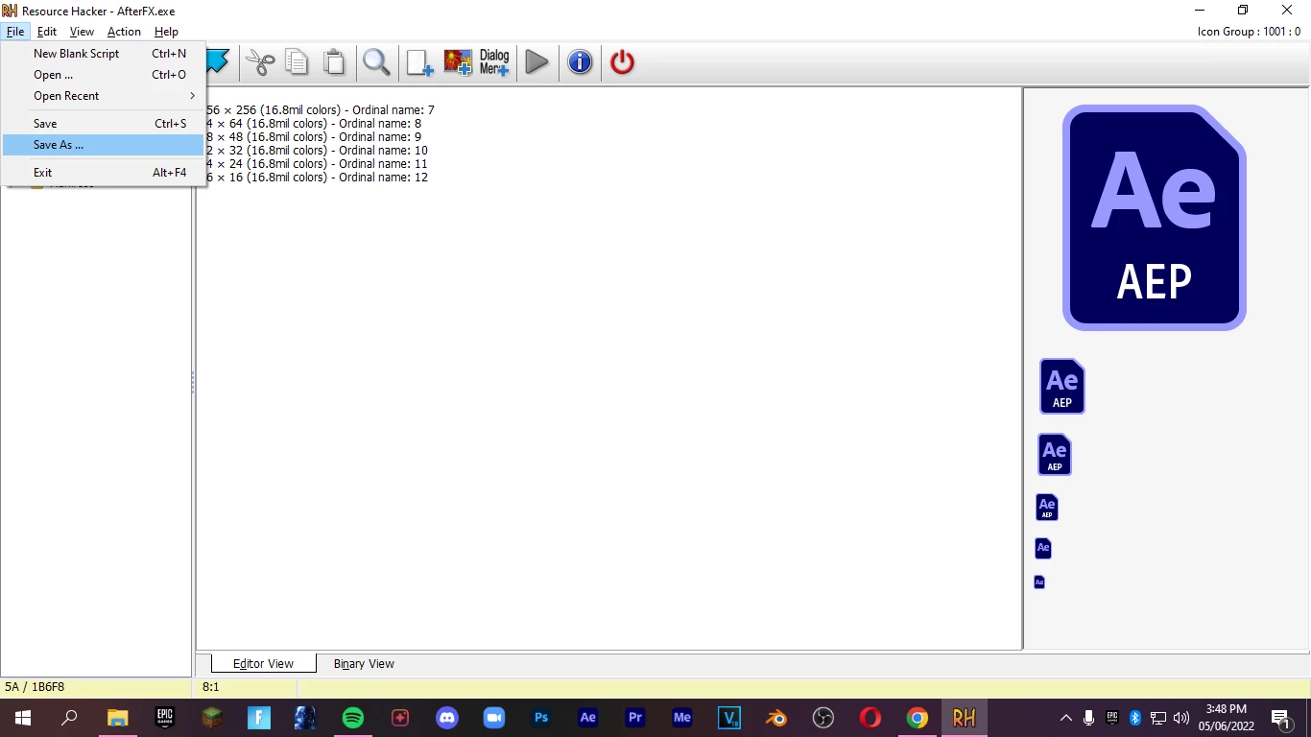Open Opera browser from the taskbar
The width and height of the screenshot is (1311, 737).
click(870, 718)
